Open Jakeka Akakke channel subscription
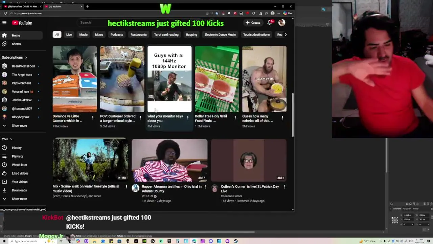433x244 pixels. (x=21, y=100)
